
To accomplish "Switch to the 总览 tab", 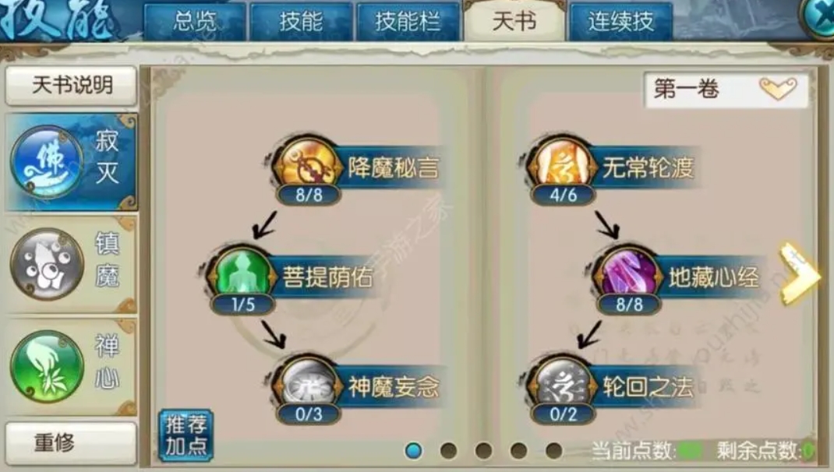I will point(195,22).
